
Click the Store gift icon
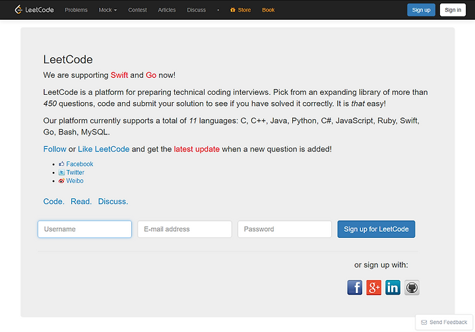click(x=233, y=10)
